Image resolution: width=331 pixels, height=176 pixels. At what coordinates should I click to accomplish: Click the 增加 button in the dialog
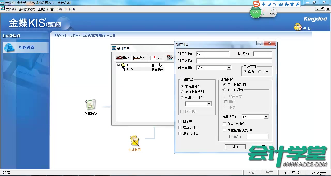click(235, 147)
